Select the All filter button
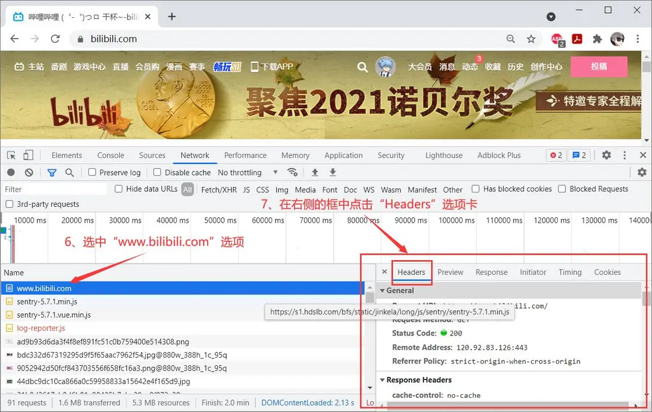This screenshot has width=652, height=412. (188, 189)
